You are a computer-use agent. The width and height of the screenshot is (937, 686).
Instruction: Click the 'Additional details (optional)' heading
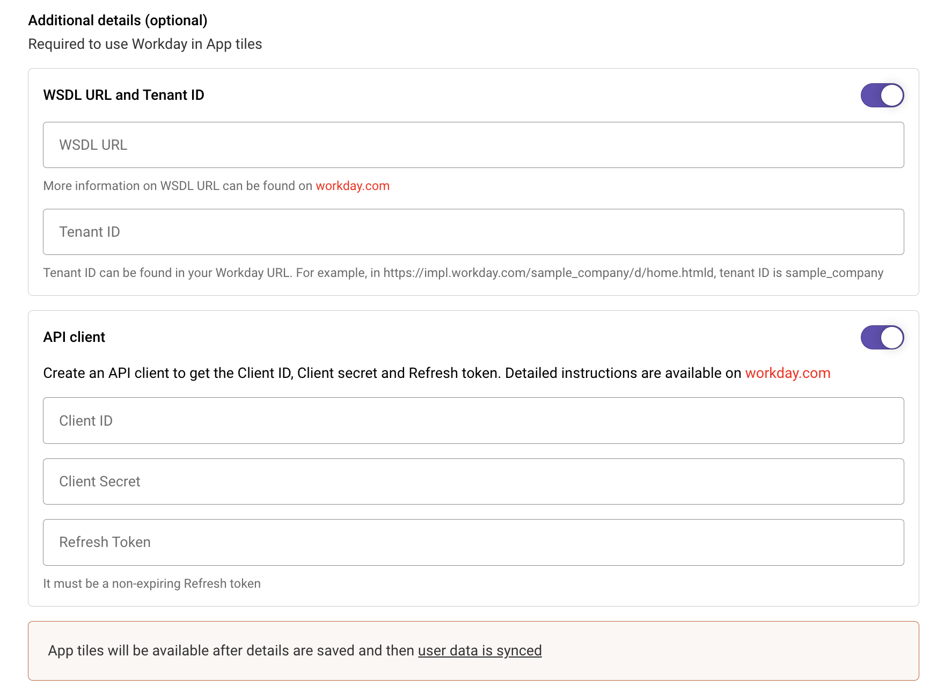118,20
